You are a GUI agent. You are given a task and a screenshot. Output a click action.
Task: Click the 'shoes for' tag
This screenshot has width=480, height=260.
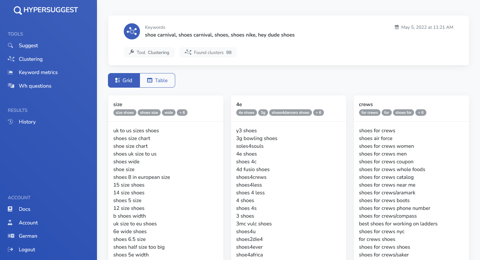[403, 113]
